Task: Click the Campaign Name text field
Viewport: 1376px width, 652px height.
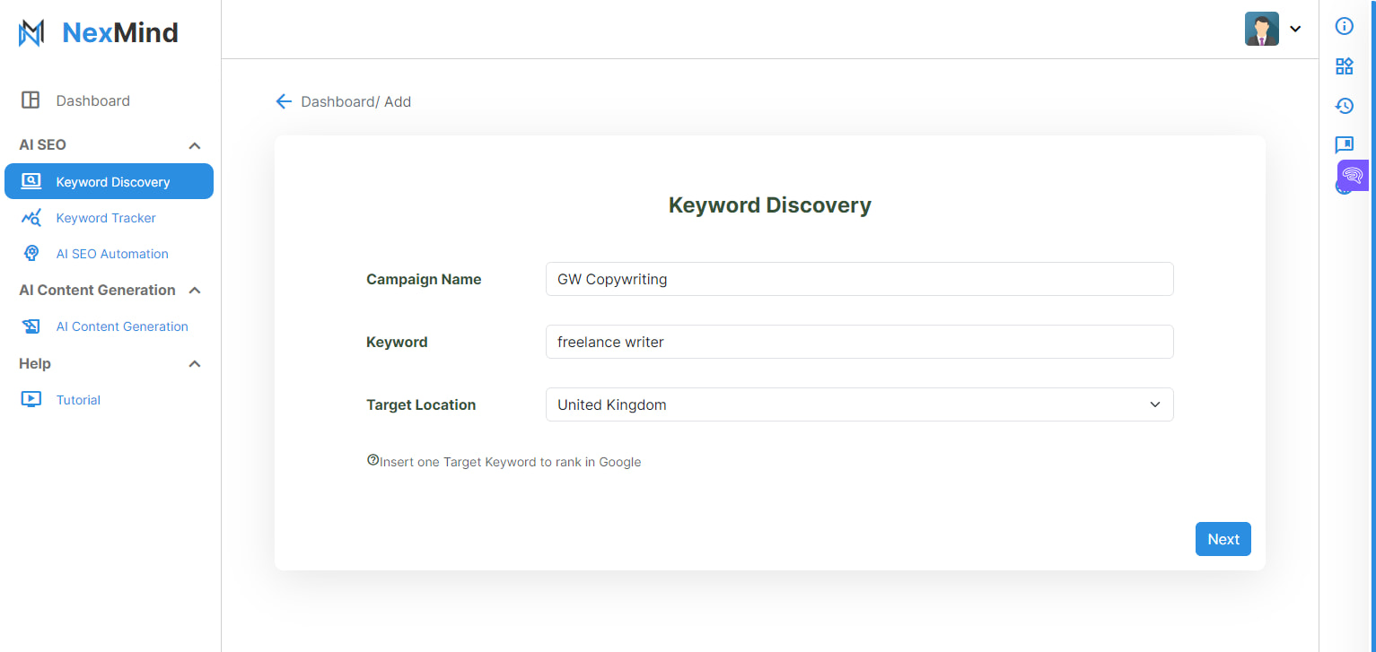Action: click(859, 279)
